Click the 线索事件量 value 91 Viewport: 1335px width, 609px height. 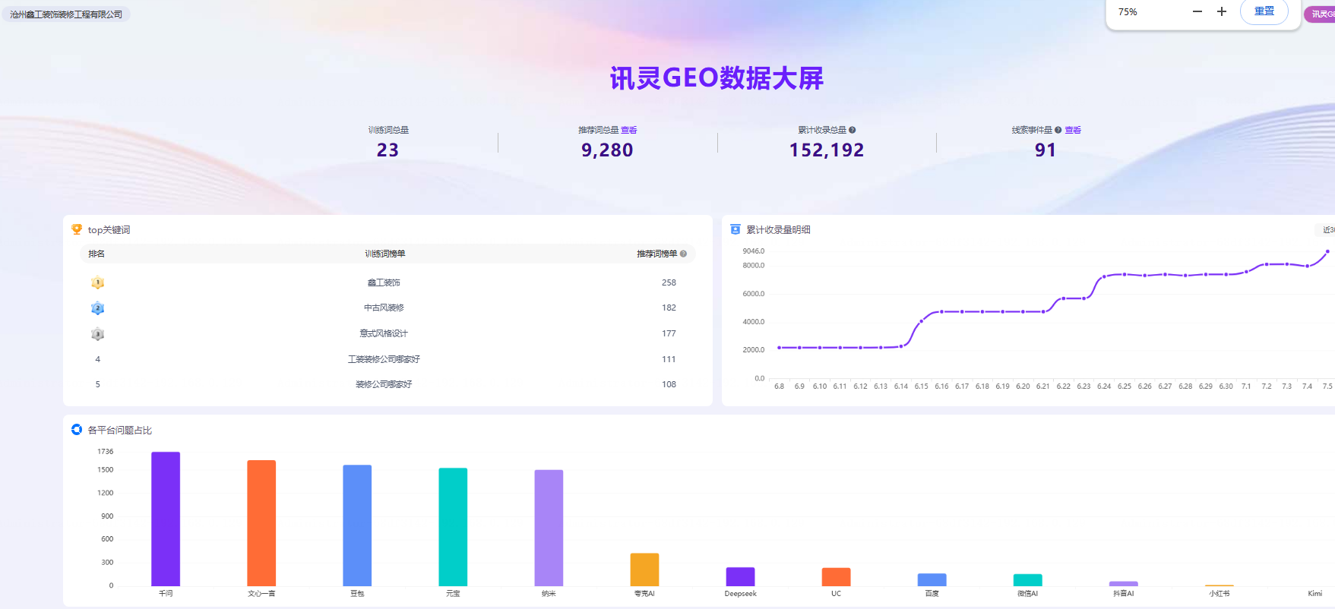pyautogui.click(x=1046, y=150)
